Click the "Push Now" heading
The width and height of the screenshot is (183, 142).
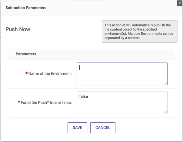pos(18,30)
